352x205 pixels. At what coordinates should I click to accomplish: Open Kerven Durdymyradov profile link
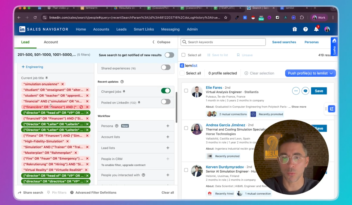coord(225,167)
